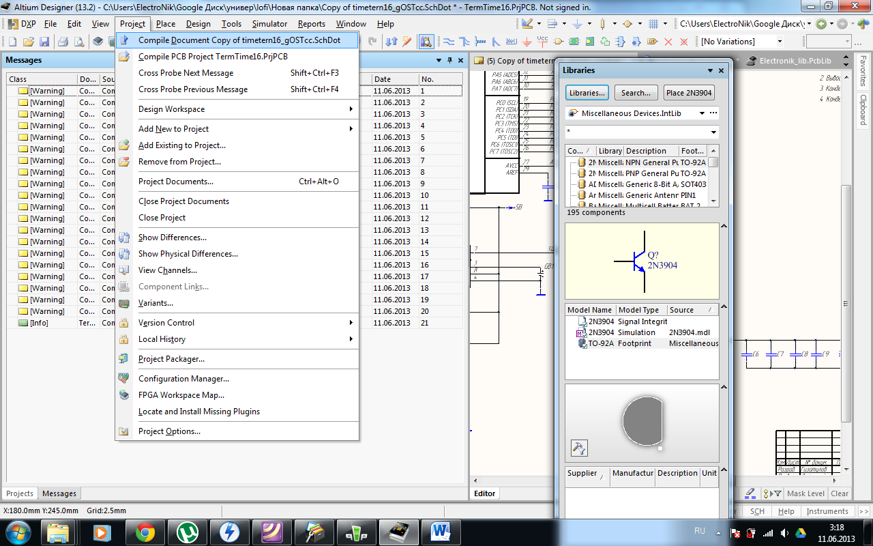Switch to the Projects panel tab
The image size is (873, 546).
[20, 493]
